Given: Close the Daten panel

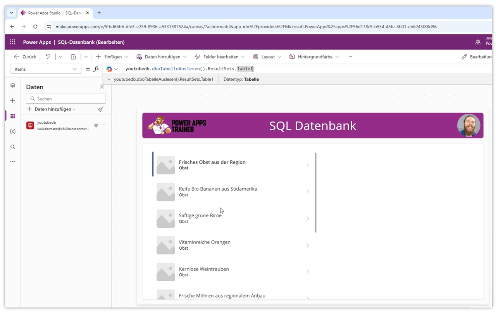Looking at the screenshot, I should click(102, 87).
